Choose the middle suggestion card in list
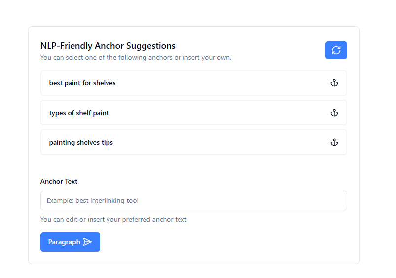Screen dimensions: 396x278 (194, 113)
